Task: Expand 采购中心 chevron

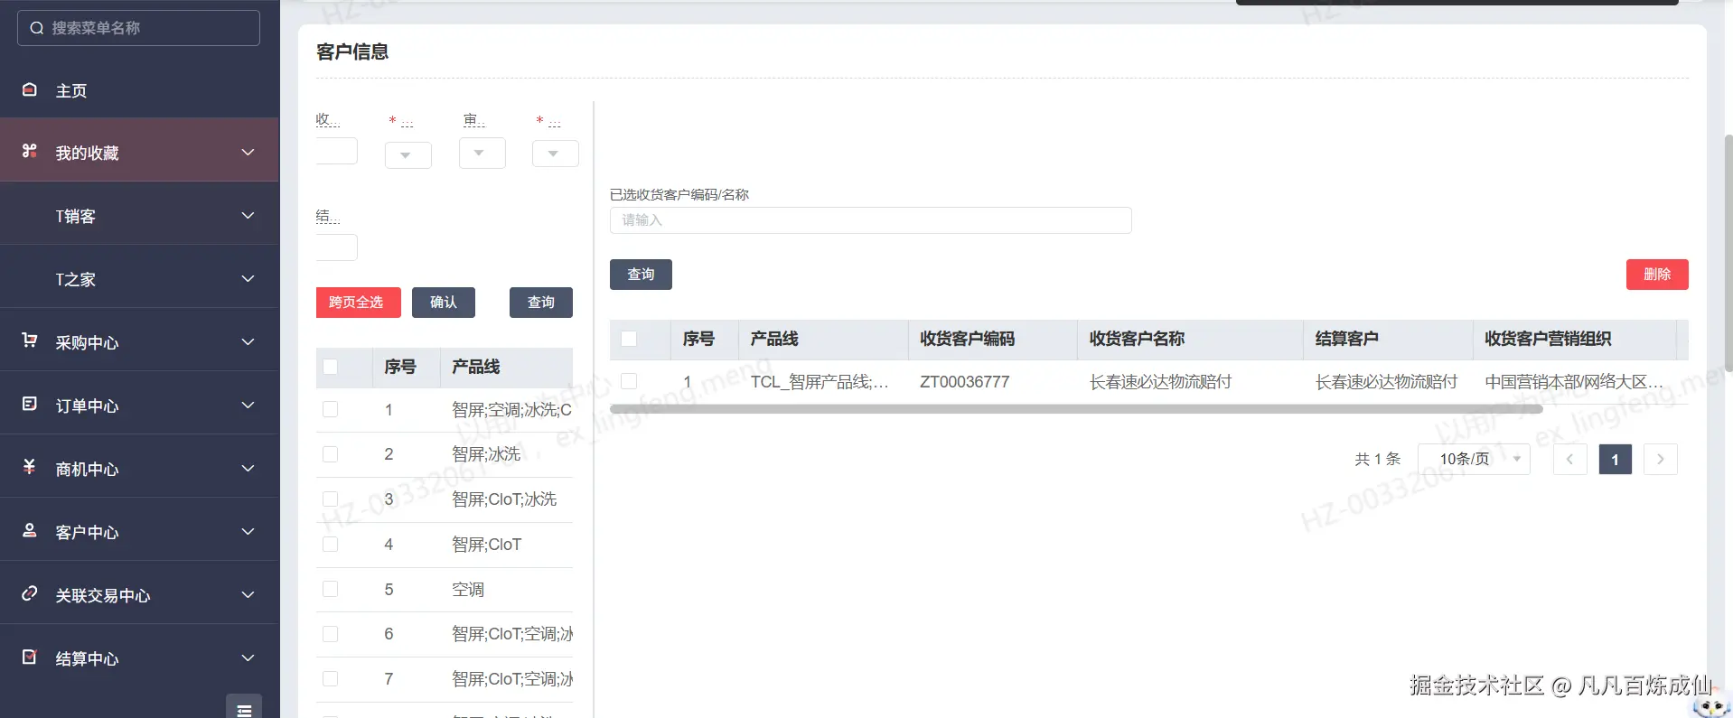Action: tap(248, 341)
